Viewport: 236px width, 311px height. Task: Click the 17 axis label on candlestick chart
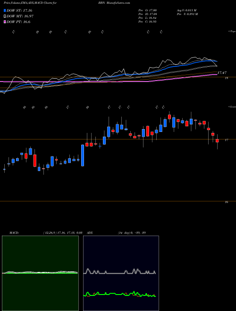tap(226, 140)
